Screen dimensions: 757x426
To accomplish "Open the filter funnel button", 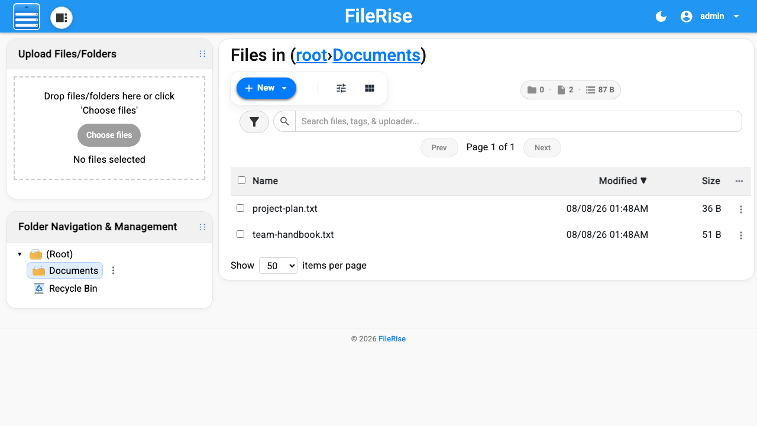I will (254, 122).
